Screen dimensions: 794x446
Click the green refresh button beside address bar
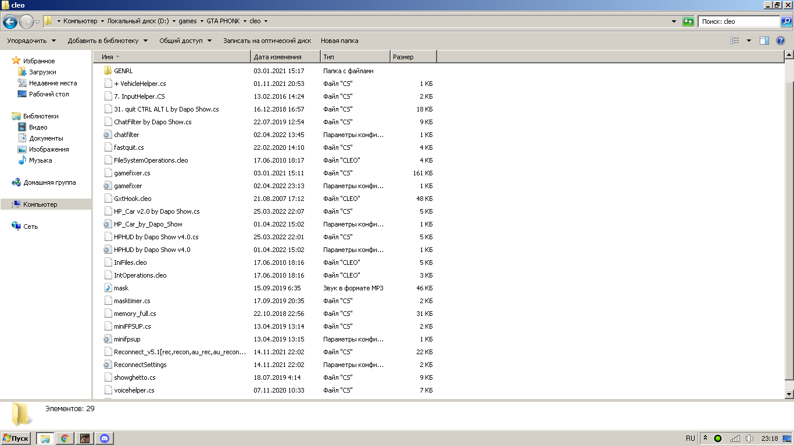688,21
